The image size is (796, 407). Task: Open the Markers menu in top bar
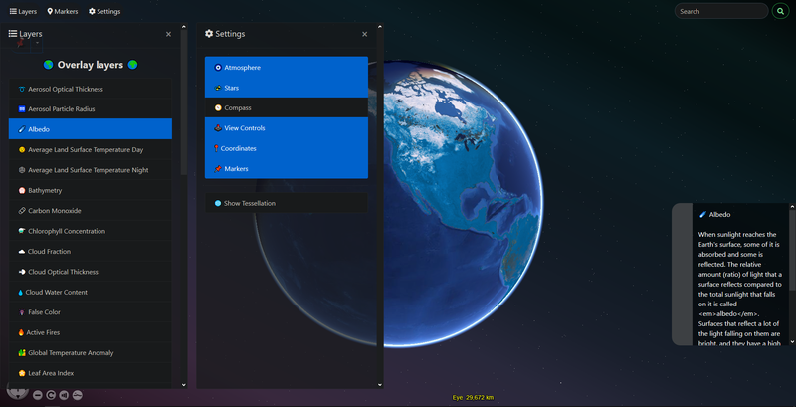click(x=63, y=11)
